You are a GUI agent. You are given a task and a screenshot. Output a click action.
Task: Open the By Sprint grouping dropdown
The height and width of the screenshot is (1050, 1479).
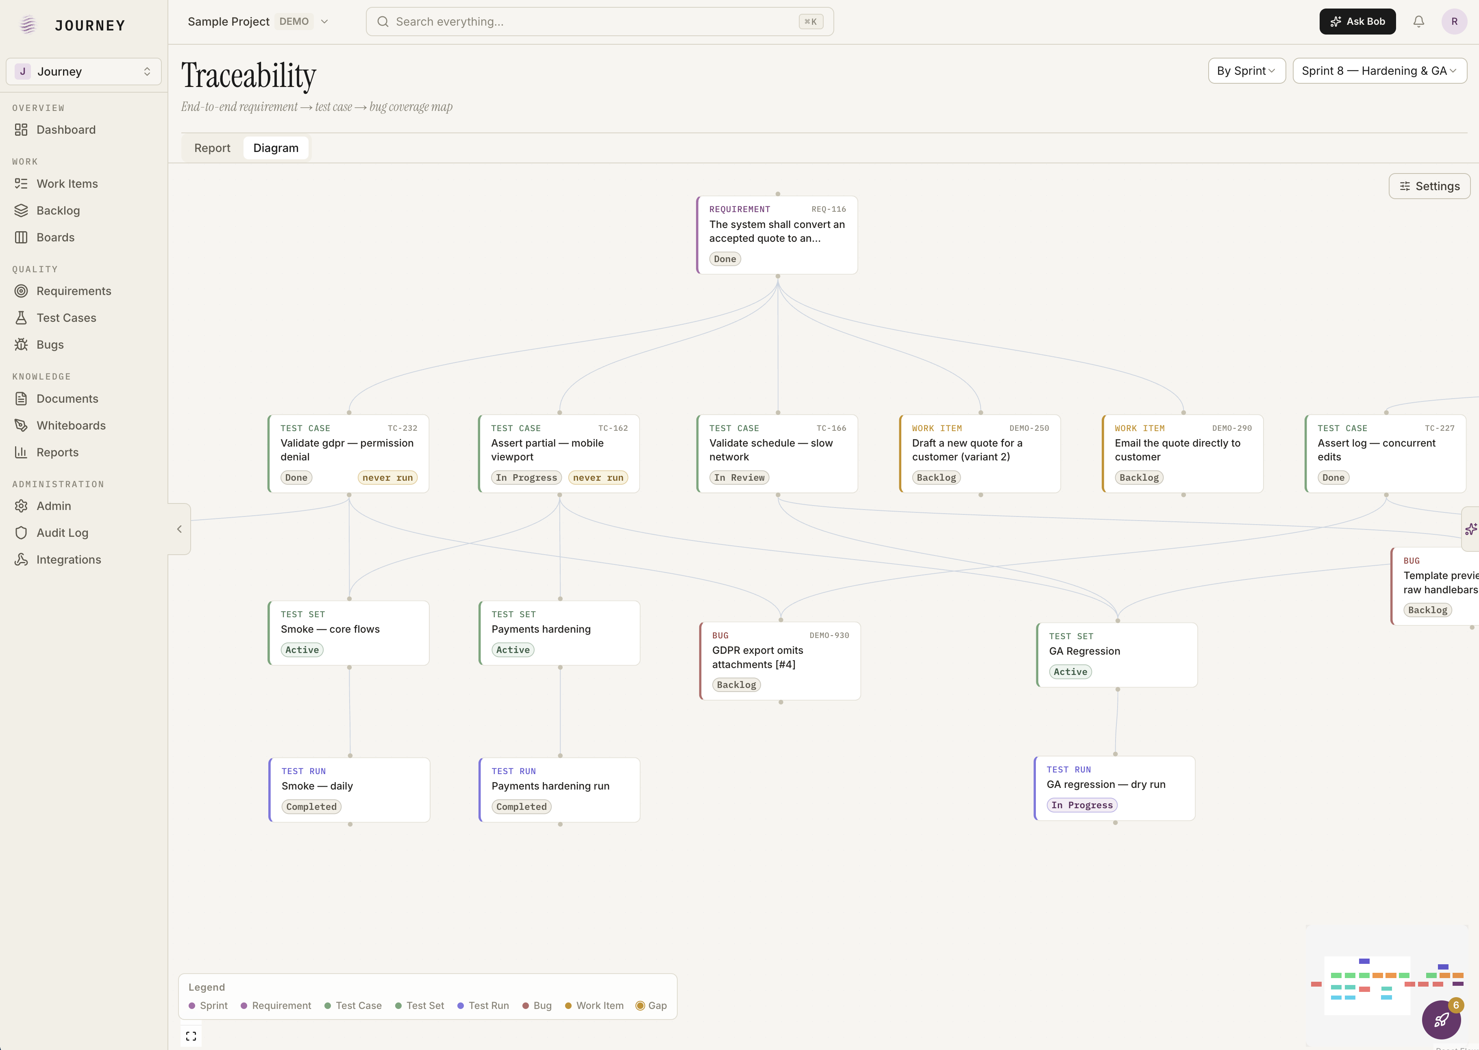(1246, 71)
